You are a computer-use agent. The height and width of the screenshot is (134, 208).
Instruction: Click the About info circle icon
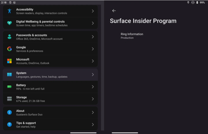(9, 112)
